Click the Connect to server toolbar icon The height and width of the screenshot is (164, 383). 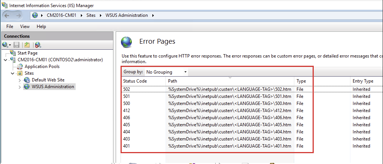coord(5,45)
